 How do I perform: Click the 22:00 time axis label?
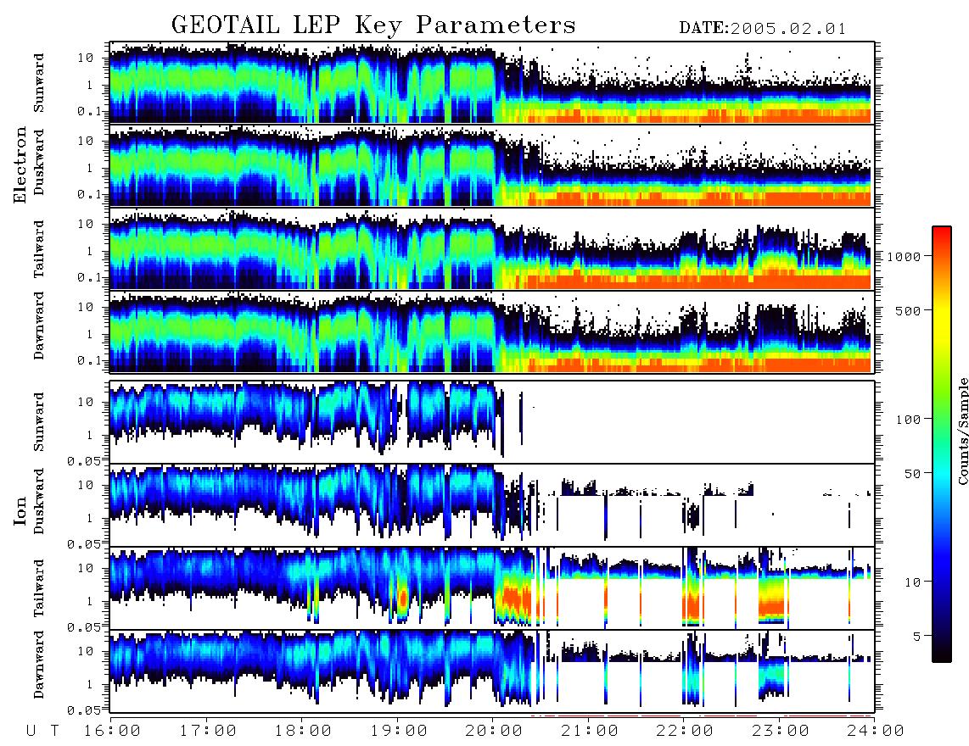click(x=685, y=732)
